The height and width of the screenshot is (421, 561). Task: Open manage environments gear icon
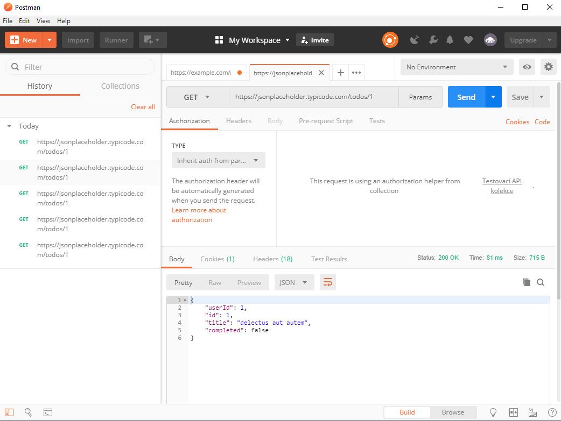click(x=549, y=67)
